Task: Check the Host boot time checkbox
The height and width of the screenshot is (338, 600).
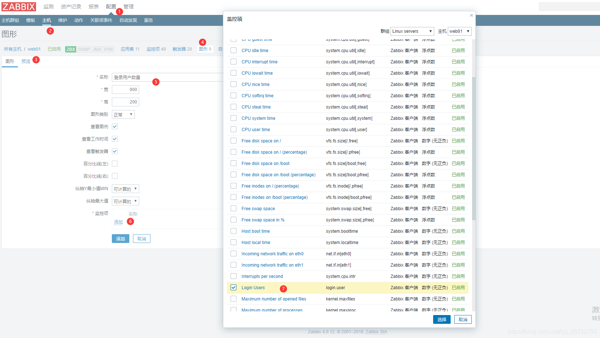Action: pyautogui.click(x=234, y=231)
